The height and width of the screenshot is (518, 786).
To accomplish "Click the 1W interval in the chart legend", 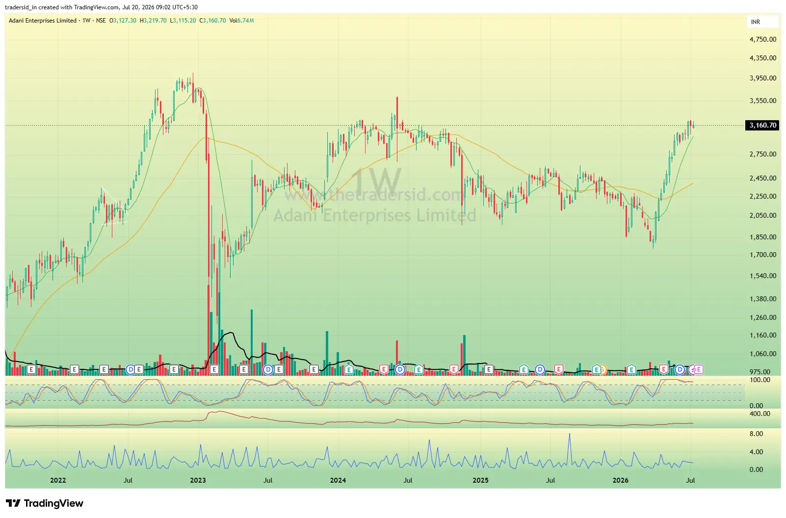I will (x=86, y=21).
